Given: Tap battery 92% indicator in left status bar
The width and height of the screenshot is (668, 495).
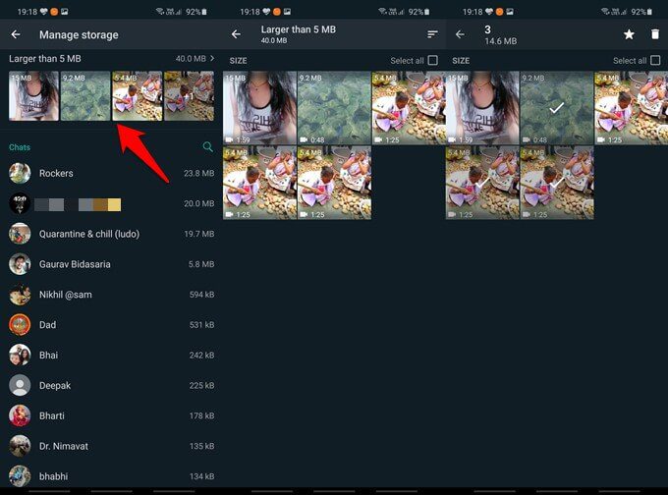Looking at the screenshot, I should (196, 12).
